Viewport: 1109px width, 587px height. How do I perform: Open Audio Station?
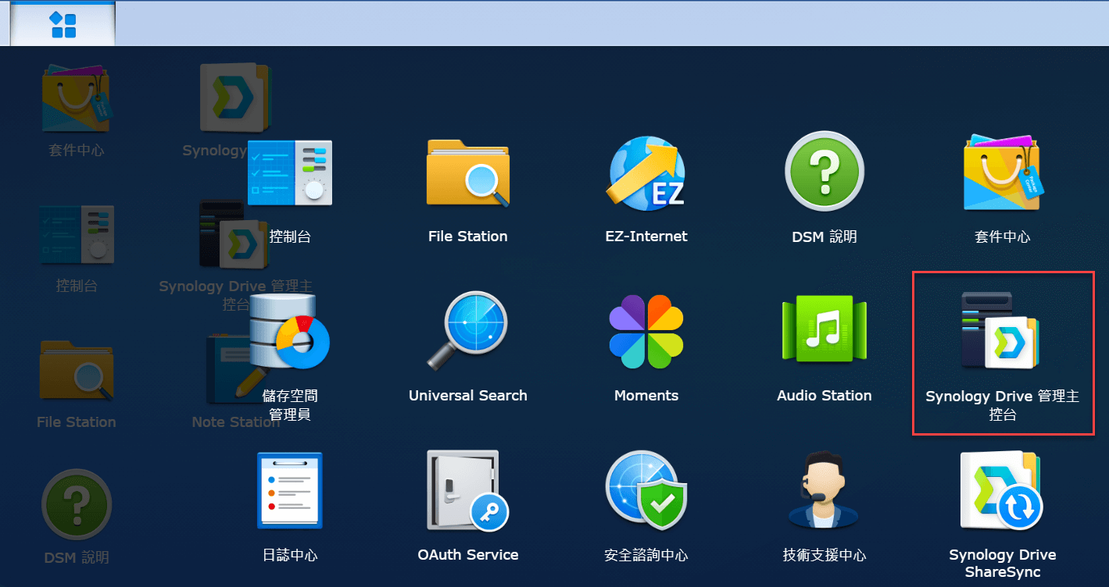coord(825,349)
